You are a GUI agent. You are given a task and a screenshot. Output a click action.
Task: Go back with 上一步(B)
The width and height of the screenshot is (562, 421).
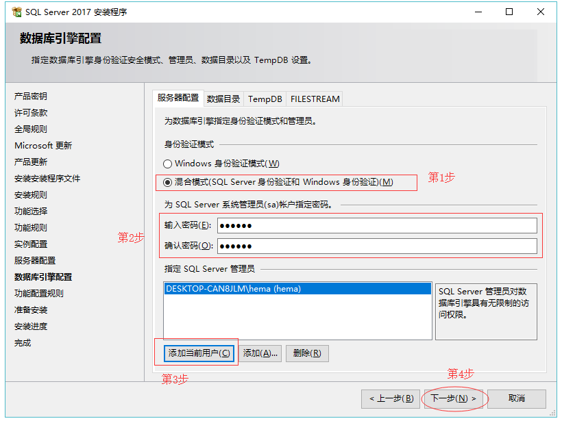[391, 399]
